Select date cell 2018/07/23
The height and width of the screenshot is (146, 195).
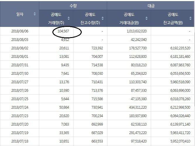coord(20,116)
